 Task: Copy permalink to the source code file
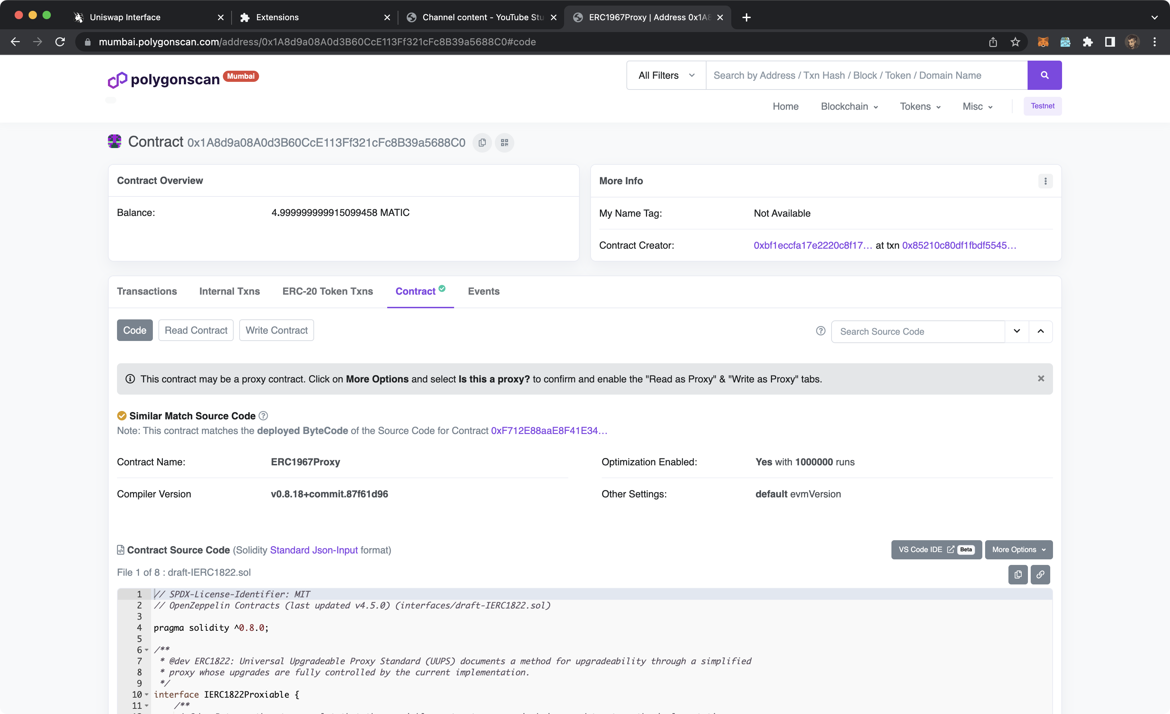(x=1040, y=574)
